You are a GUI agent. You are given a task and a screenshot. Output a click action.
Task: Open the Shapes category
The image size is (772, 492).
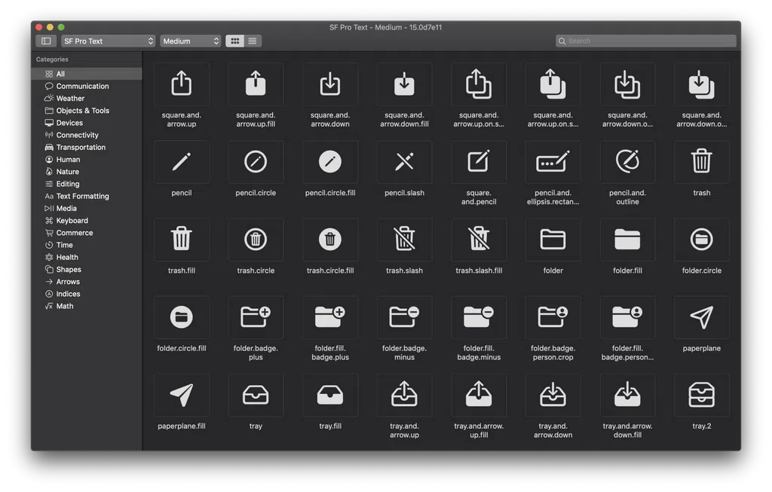coord(87,269)
